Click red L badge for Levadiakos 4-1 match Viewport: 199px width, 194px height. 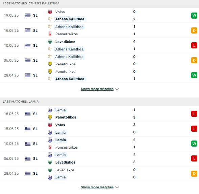[x=194, y=45]
